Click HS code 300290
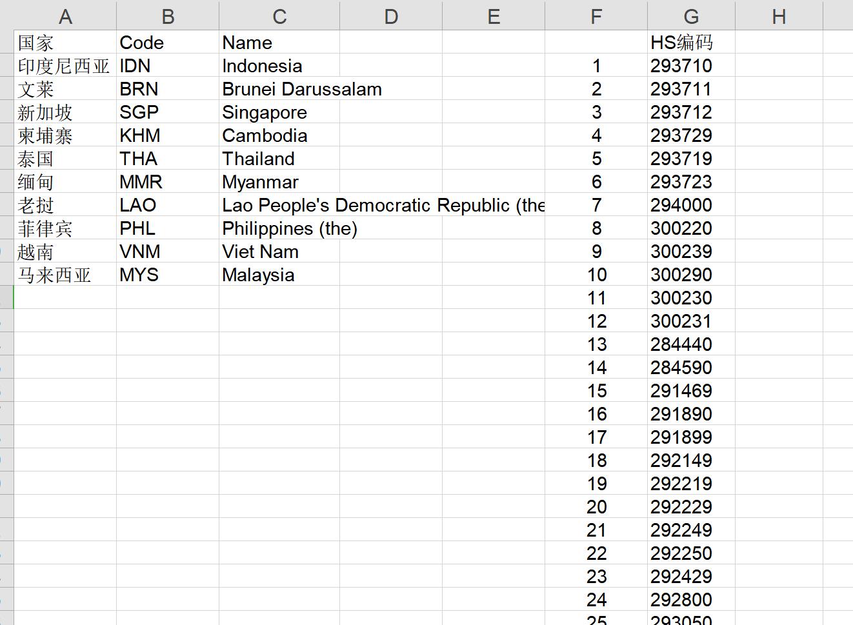The width and height of the screenshot is (853, 625). (x=691, y=274)
